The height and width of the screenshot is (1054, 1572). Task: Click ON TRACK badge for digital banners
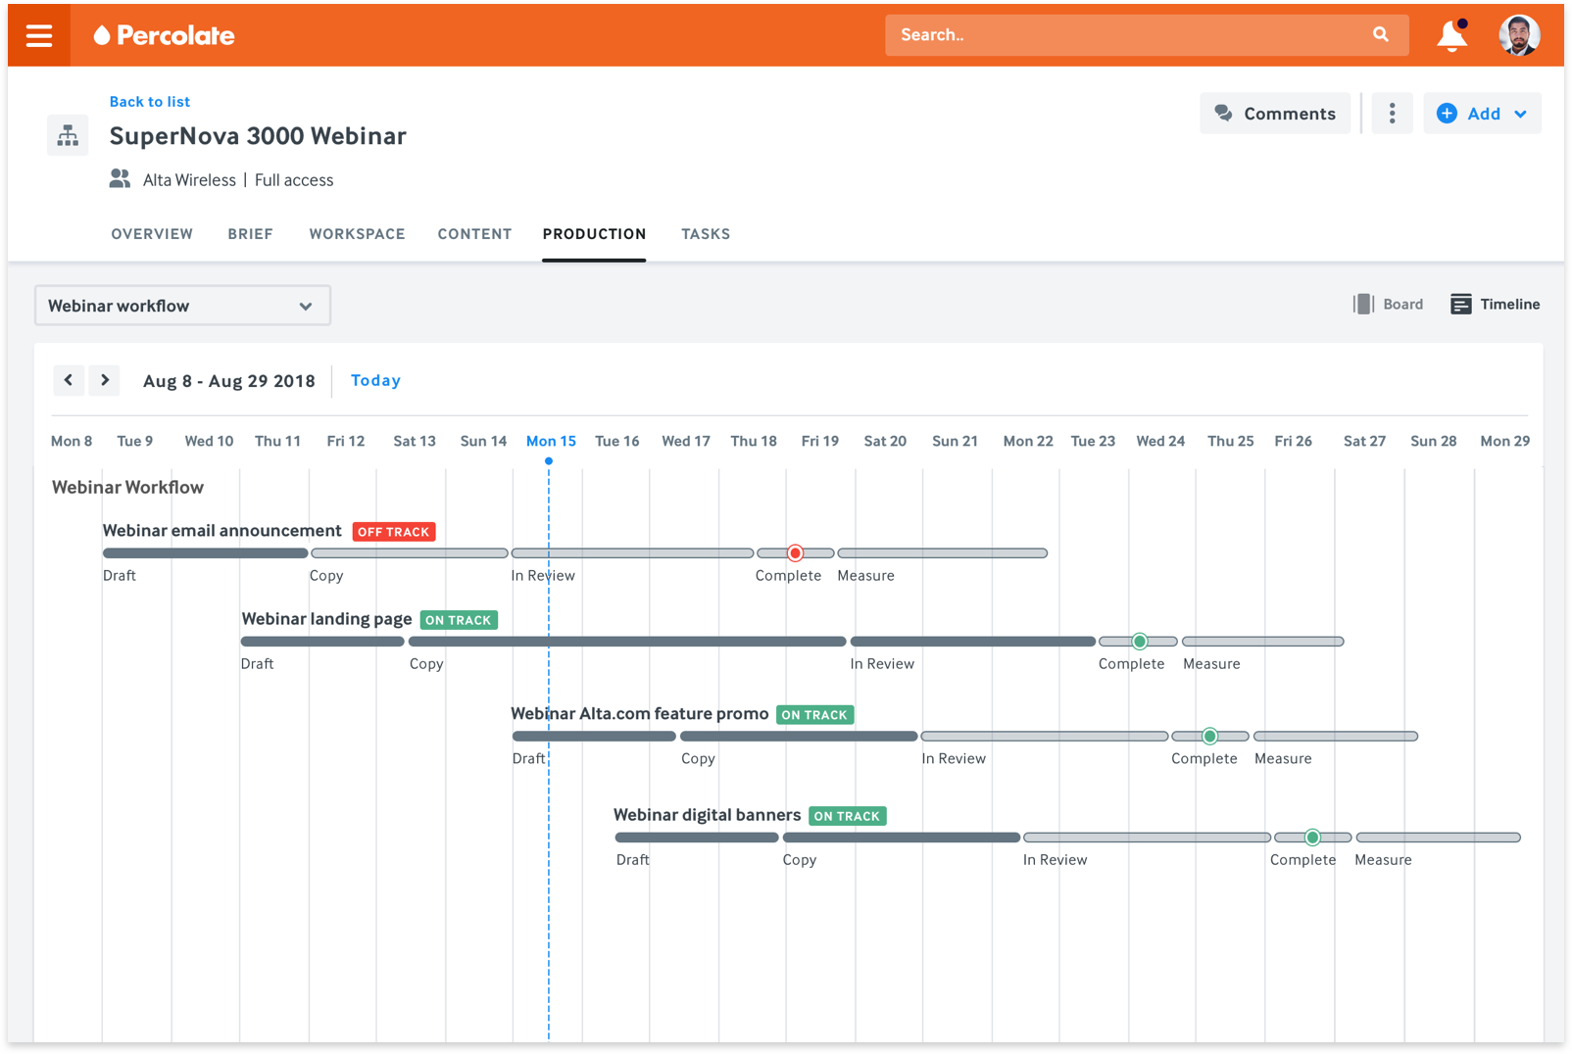(848, 816)
